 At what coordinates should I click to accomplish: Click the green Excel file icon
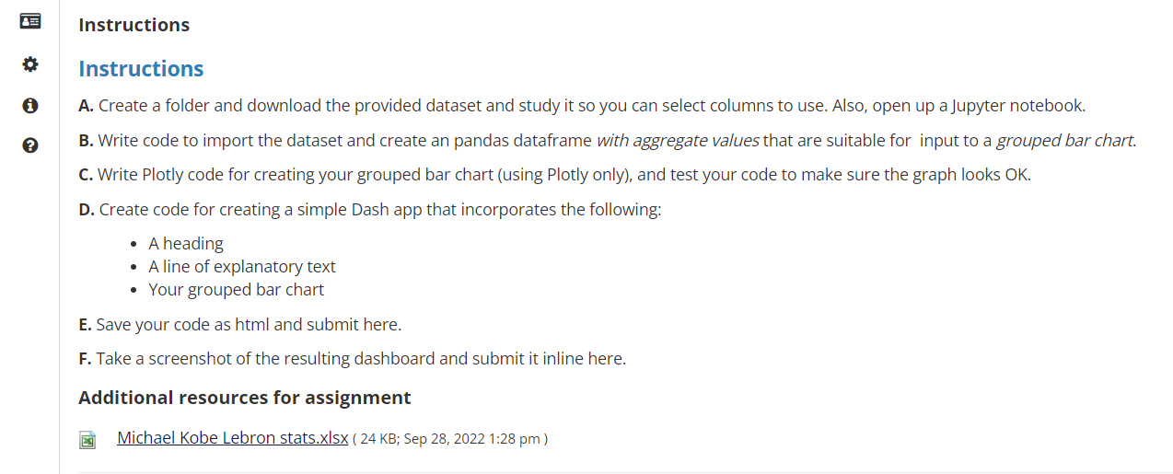point(87,440)
